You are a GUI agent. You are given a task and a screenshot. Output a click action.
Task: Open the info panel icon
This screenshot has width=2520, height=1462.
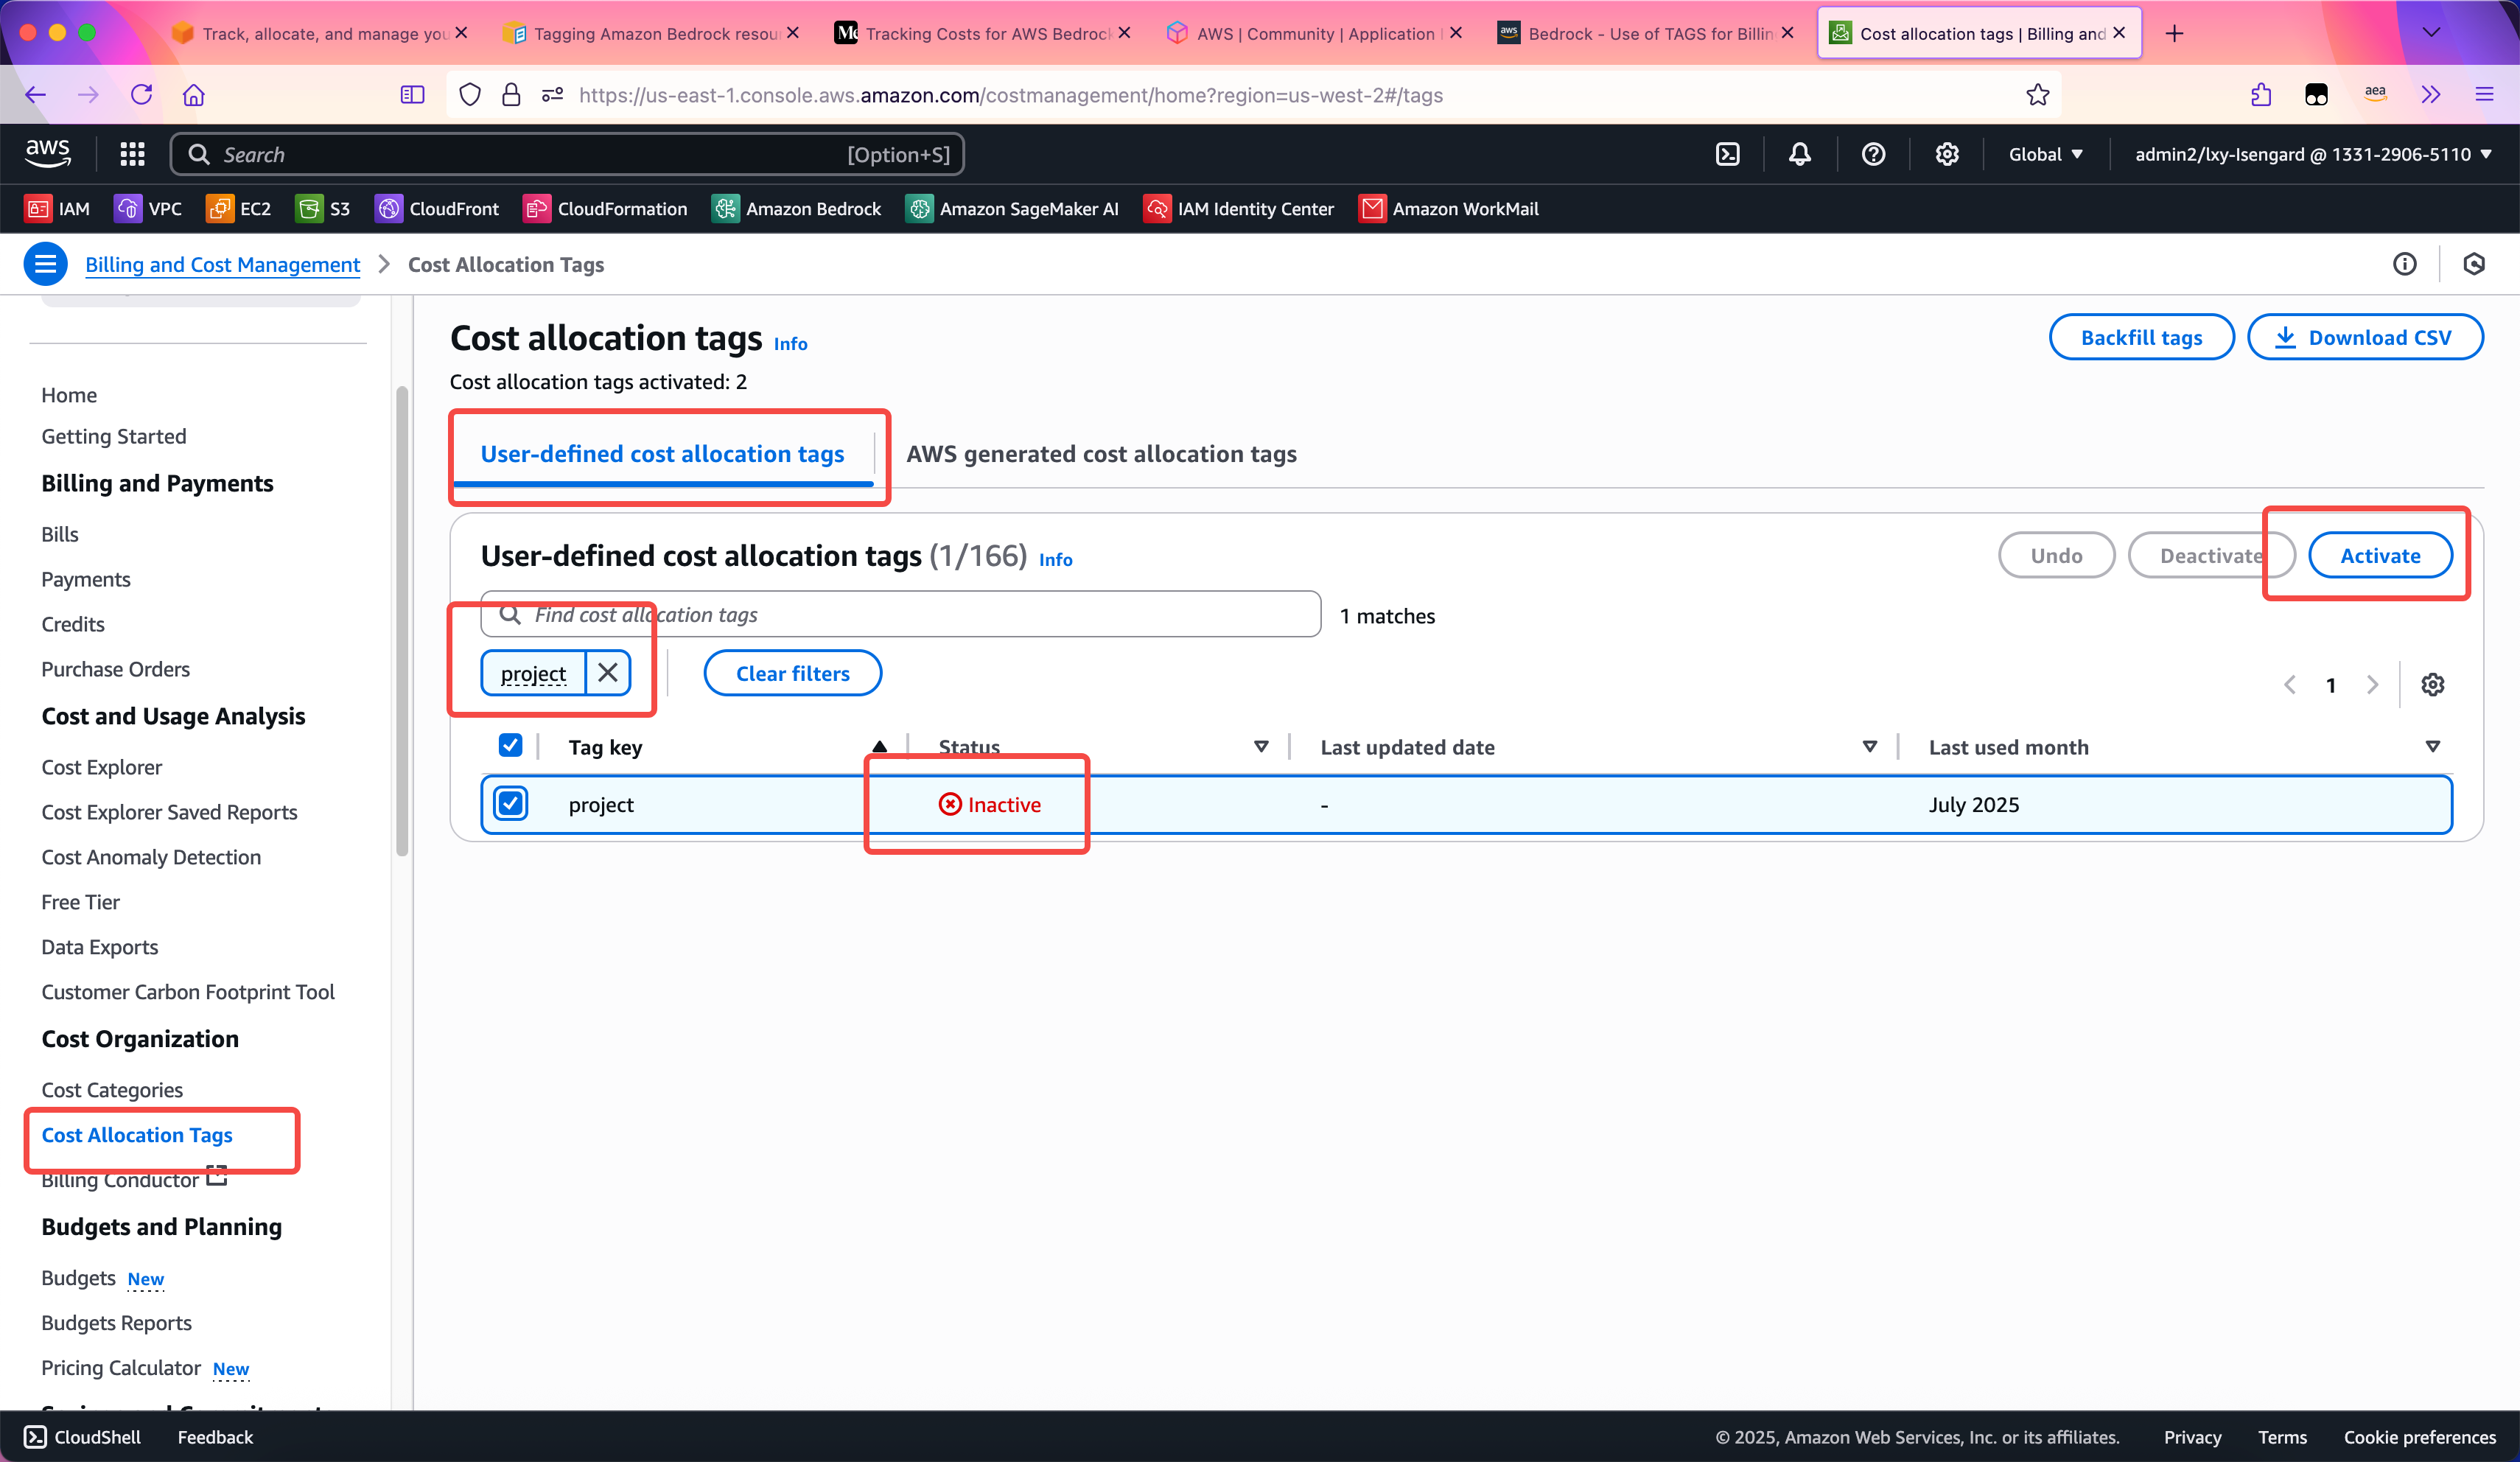(x=2404, y=264)
